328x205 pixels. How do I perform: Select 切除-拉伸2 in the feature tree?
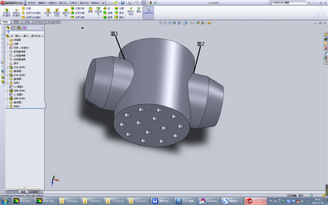[x=19, y=98]
